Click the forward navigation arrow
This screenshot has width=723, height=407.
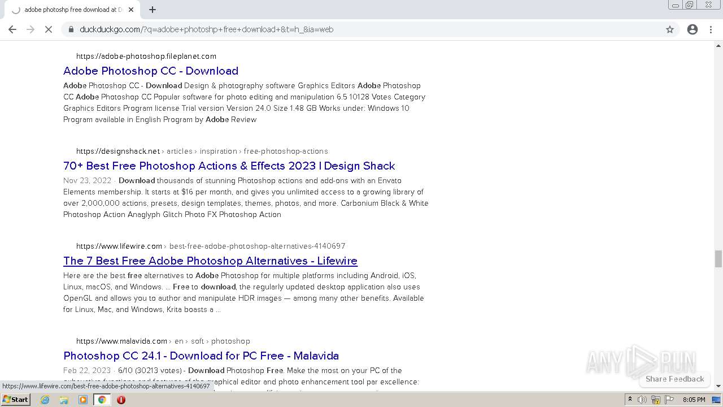click(x=31, y=29)
